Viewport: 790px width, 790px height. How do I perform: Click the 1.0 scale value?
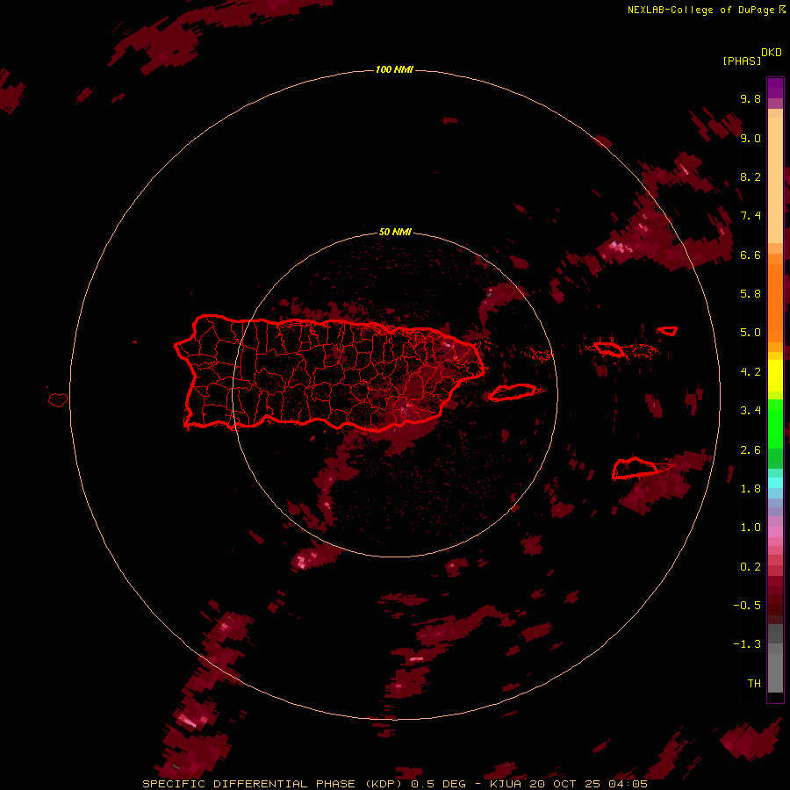point(750,528)
